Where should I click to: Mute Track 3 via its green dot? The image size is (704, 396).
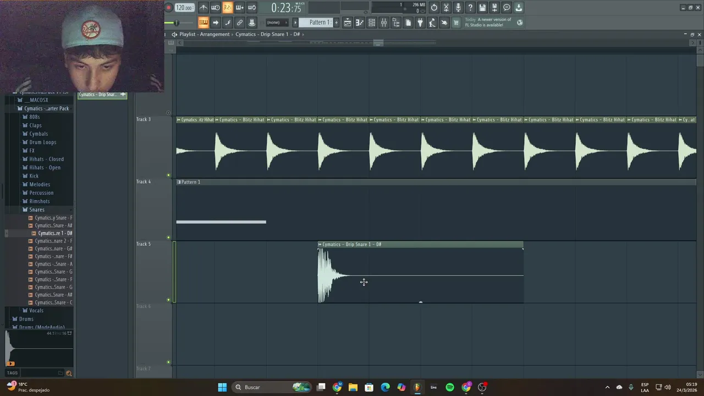pos(168,175)
